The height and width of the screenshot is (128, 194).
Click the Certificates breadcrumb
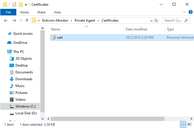110,20
